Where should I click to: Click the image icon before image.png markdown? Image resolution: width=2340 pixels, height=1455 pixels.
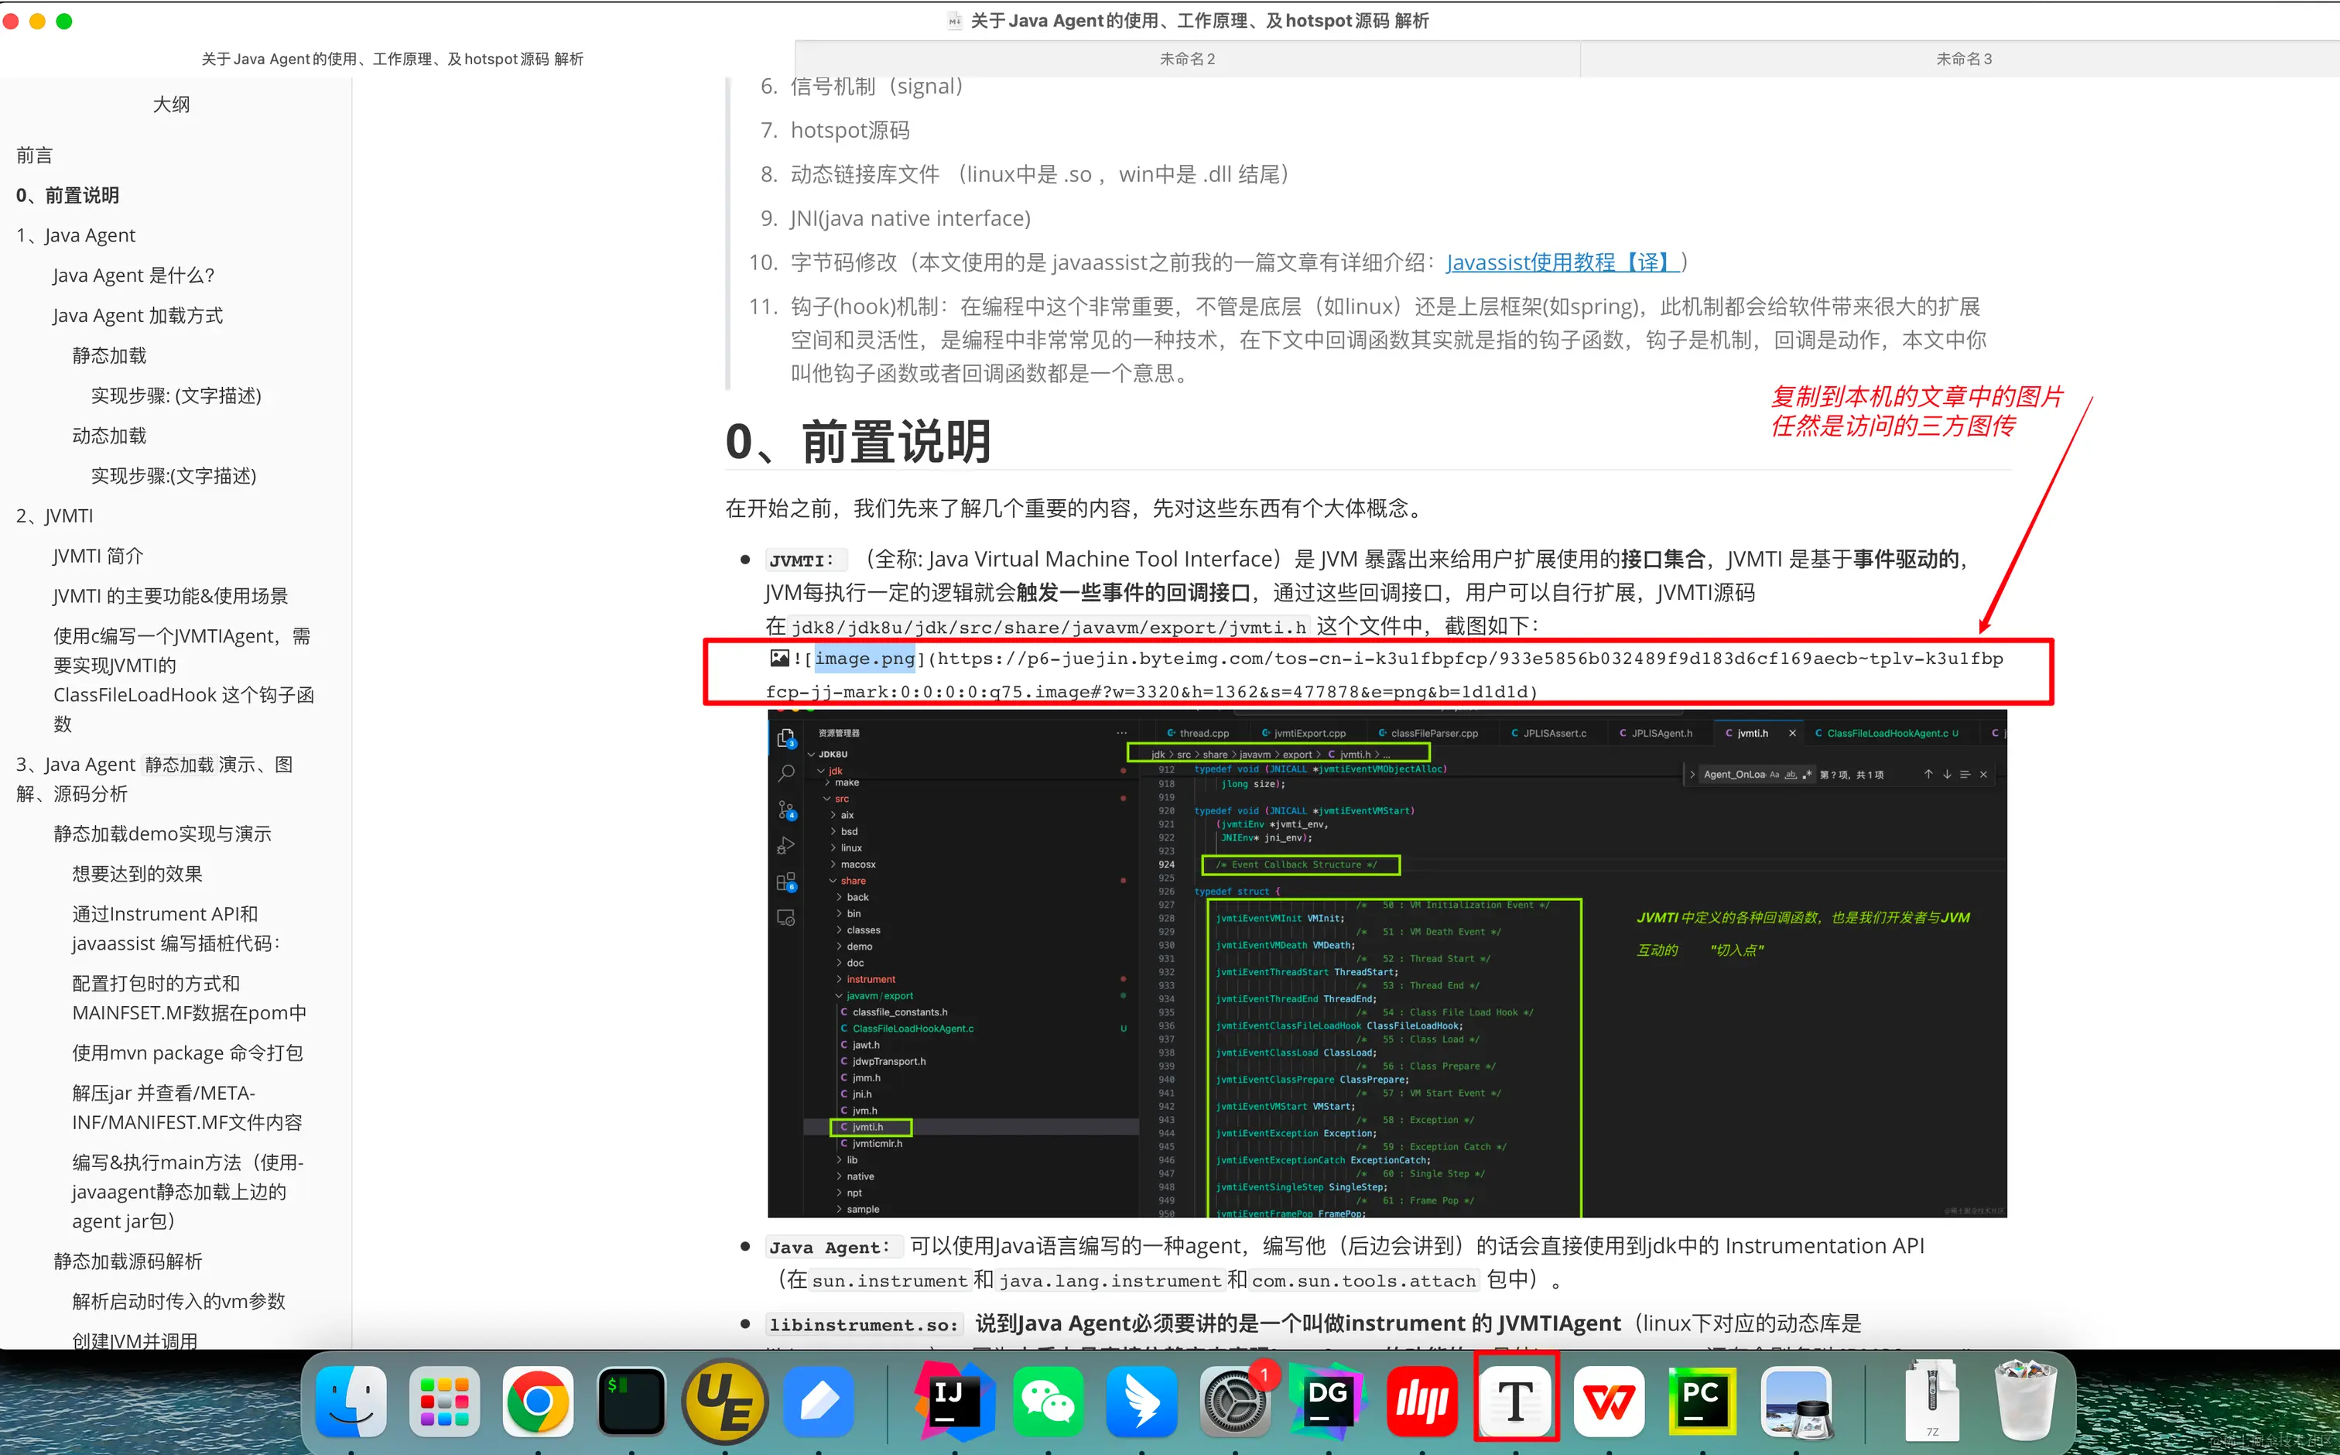pos(779,658)
